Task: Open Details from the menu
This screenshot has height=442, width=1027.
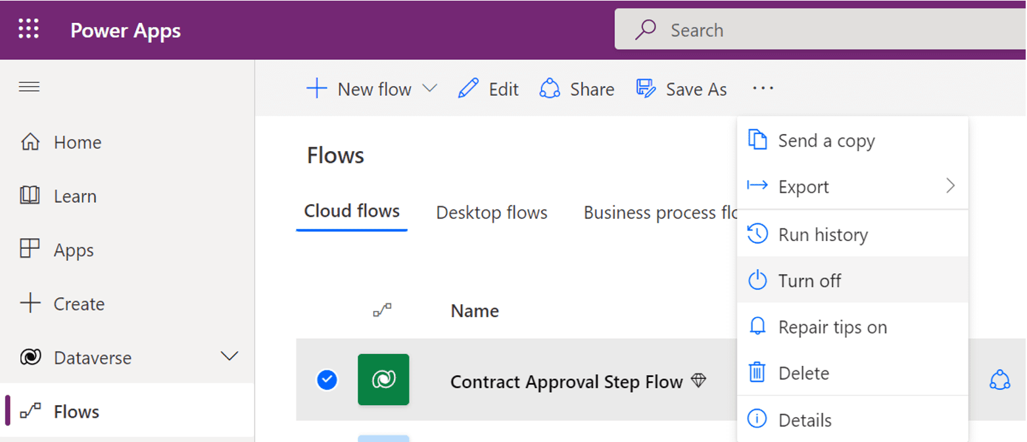Action: 853,420
